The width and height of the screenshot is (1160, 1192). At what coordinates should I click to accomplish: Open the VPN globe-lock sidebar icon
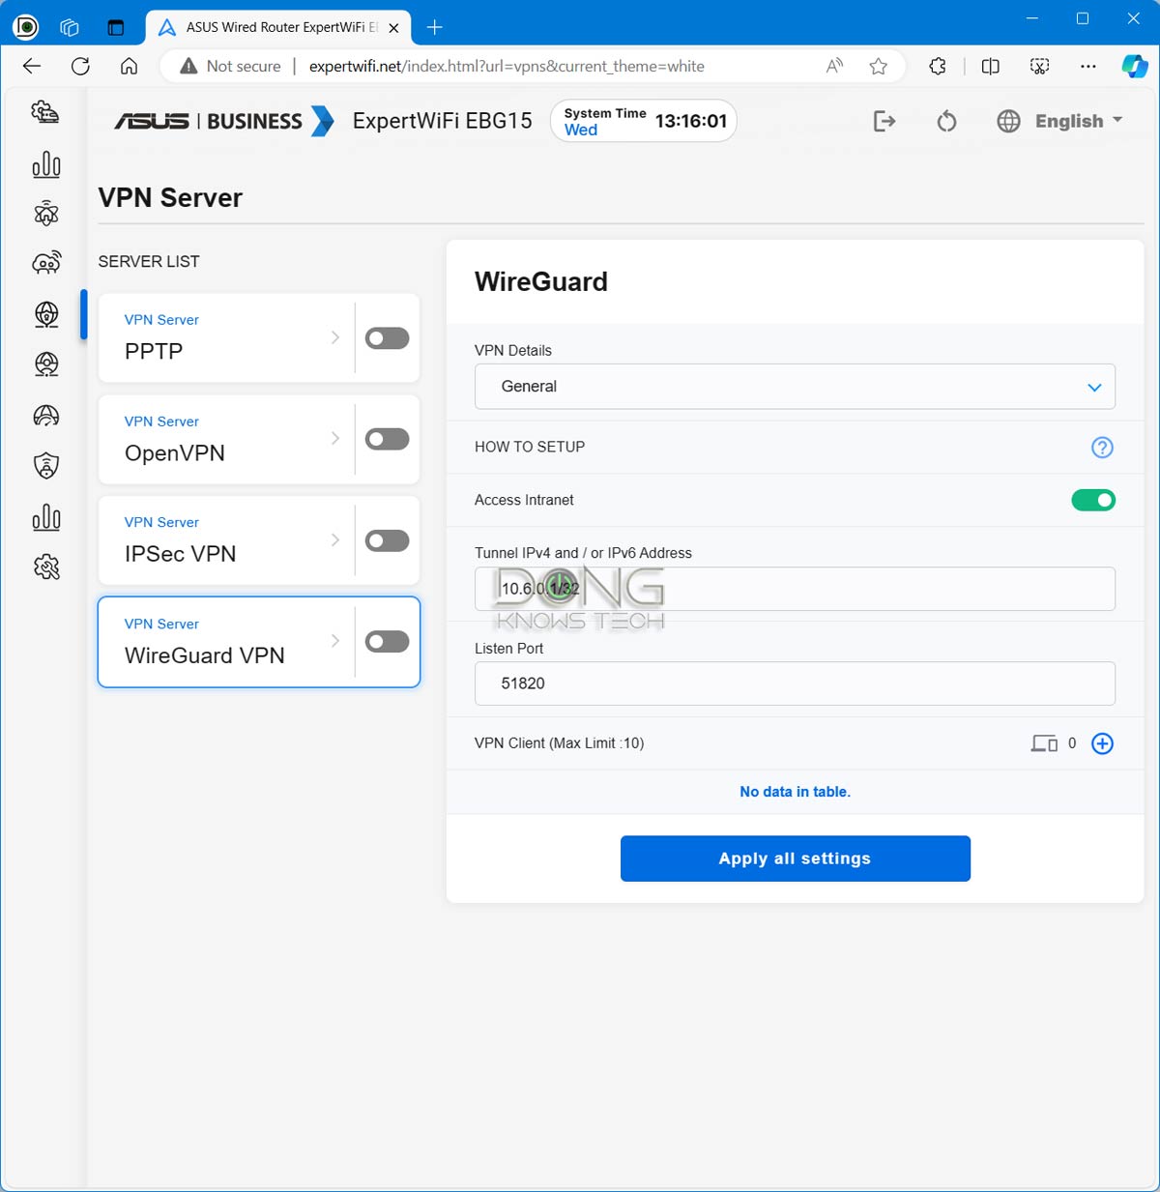(x=45, y=314)
